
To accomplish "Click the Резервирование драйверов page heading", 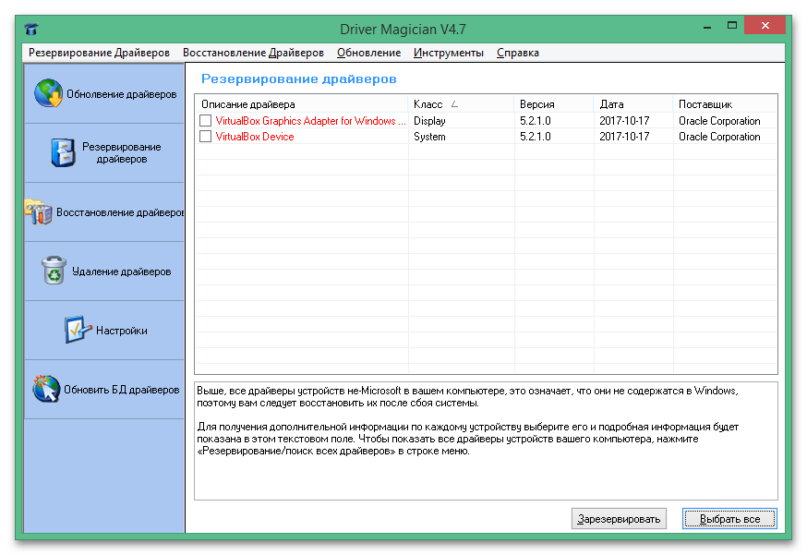I will click(x=298, y=78).
